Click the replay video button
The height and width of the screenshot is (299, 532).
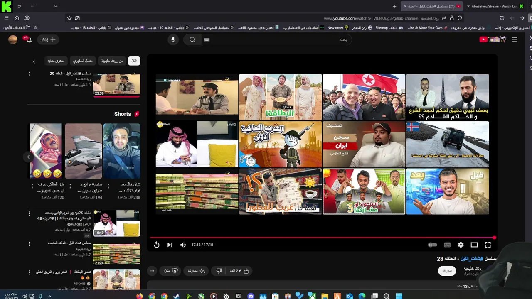[157, 245]
